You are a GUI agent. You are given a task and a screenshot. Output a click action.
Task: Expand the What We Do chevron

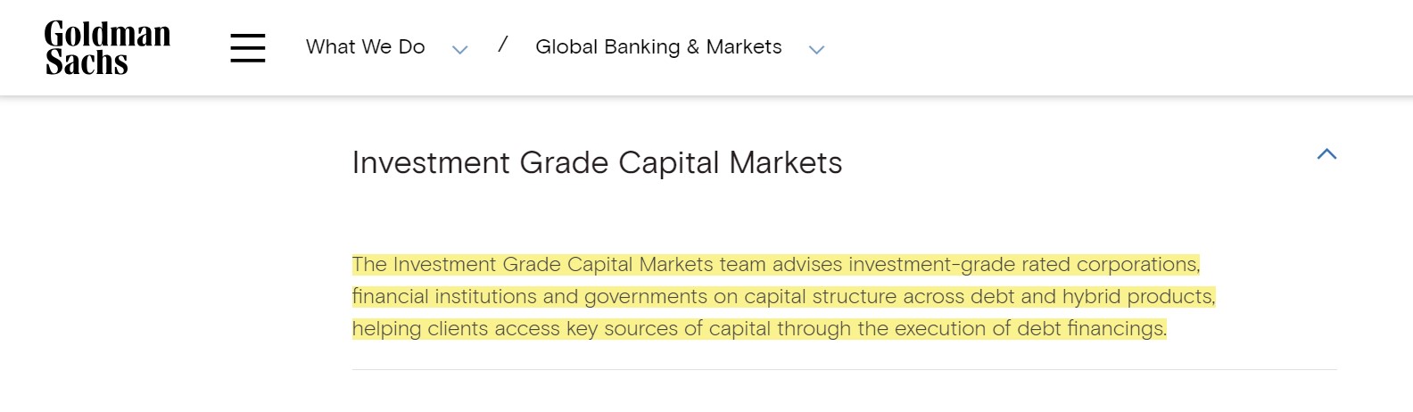click(x=460, y=50)
